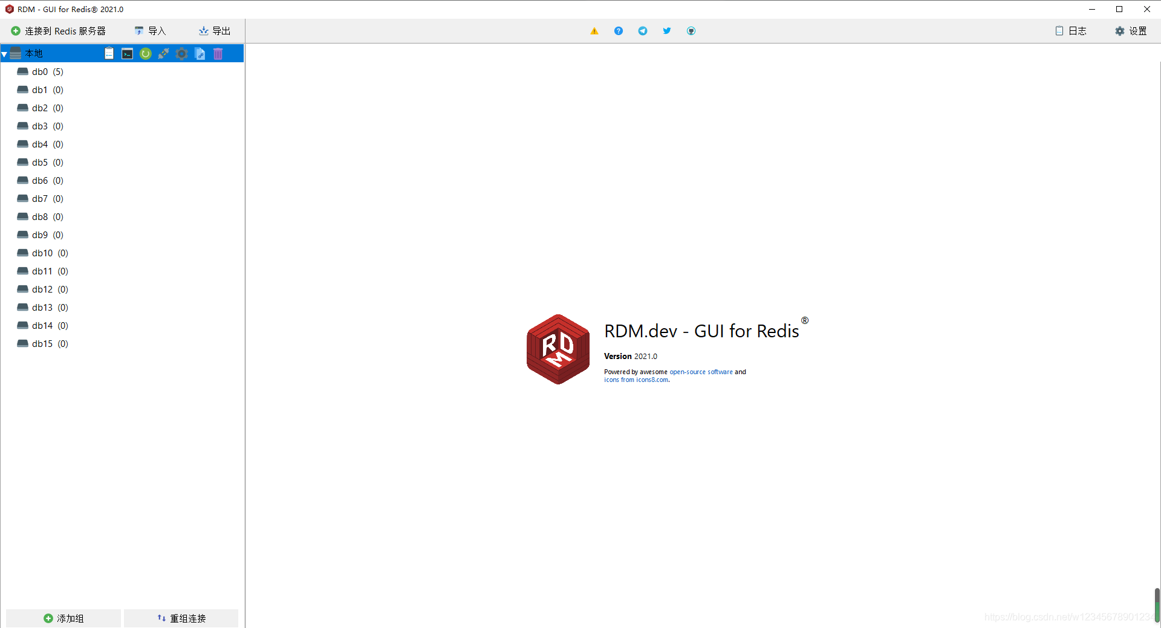Click the warning triangle icon

[x=594, y=30]
